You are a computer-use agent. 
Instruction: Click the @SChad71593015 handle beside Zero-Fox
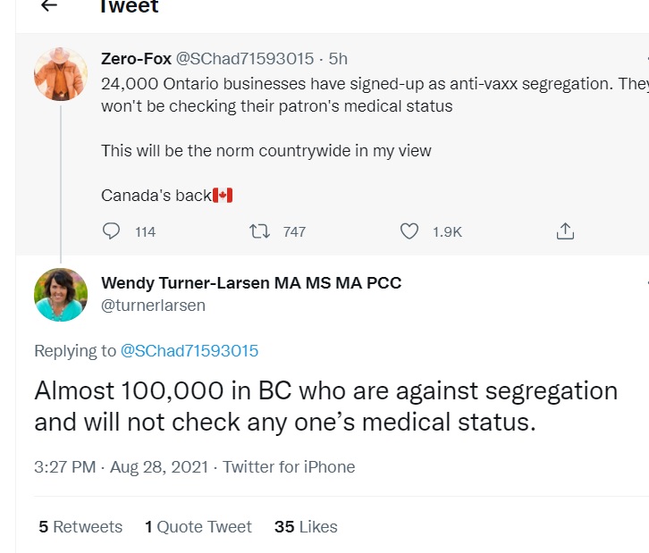tap(245, 59)
